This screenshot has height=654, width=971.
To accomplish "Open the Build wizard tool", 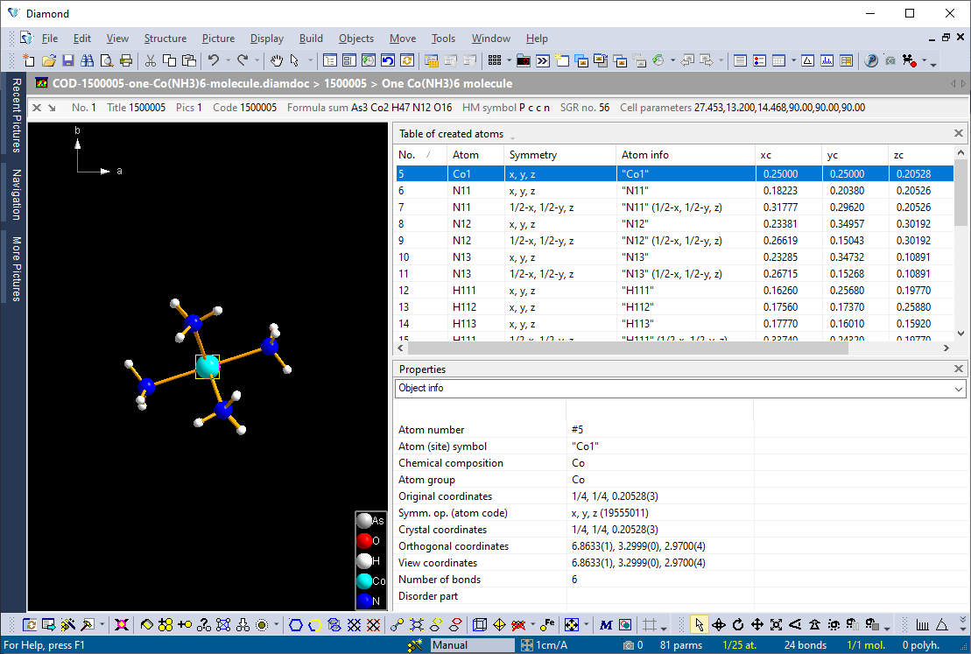I will point(67,624).
